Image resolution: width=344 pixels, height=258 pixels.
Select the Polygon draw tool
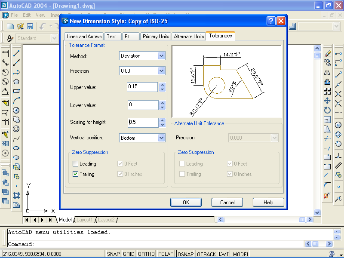click(x=16, y=82)
